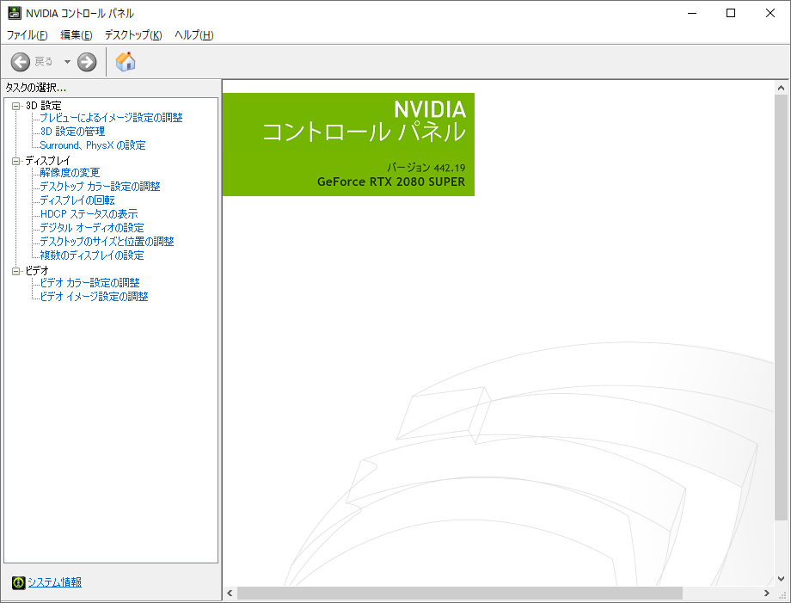The image size is (791, 603).
Task: Open the ヘルプ(H) menu
Action: point(193,35)
